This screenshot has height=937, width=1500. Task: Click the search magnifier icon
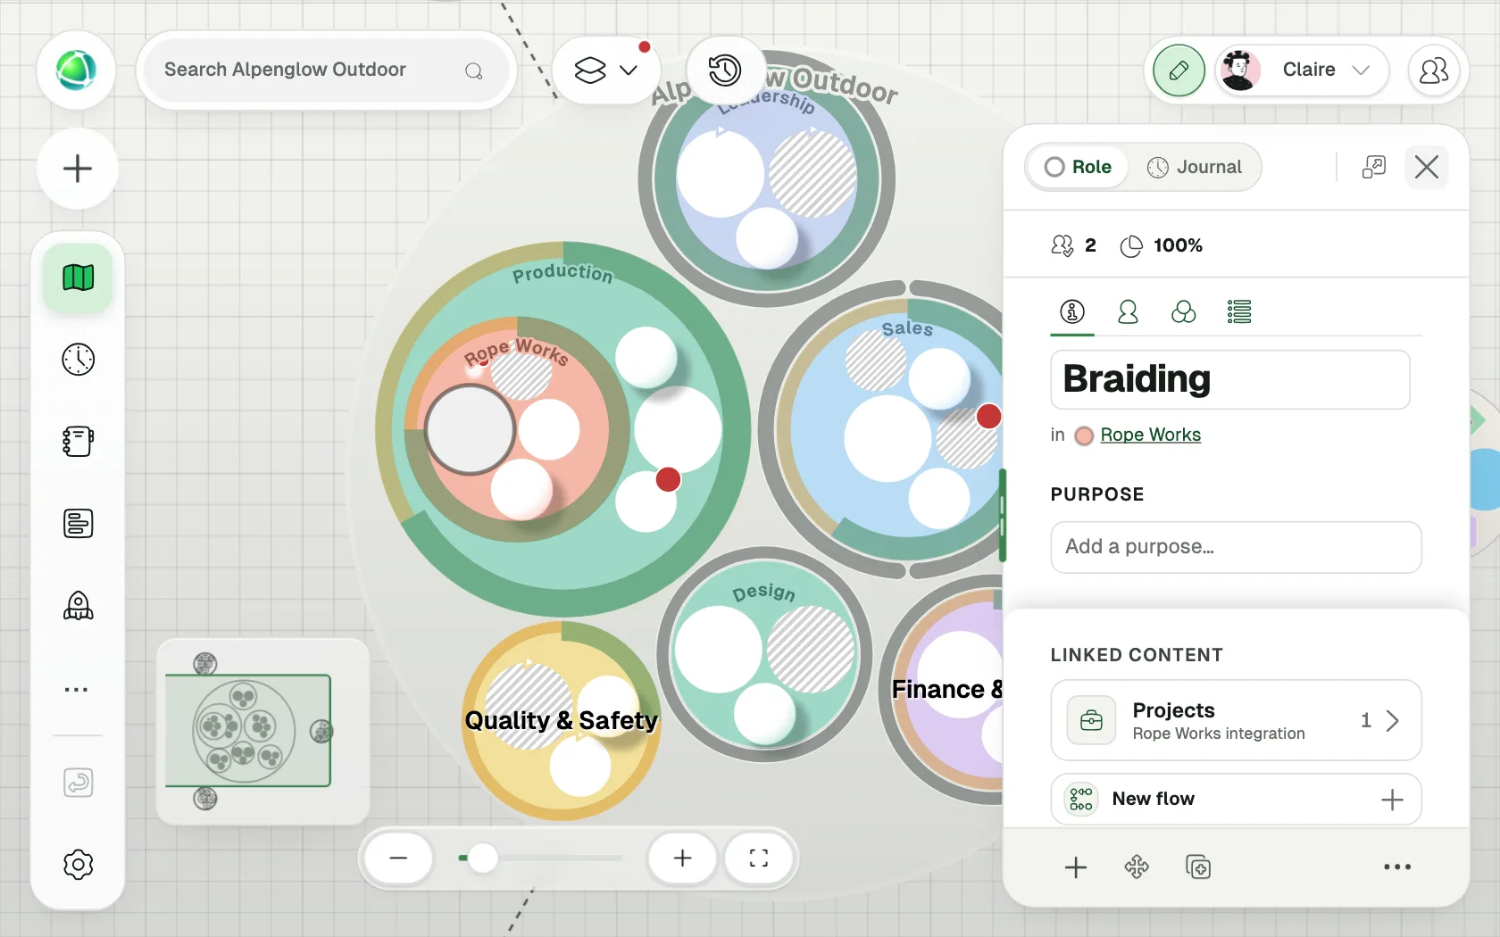[x=474, y=70]
